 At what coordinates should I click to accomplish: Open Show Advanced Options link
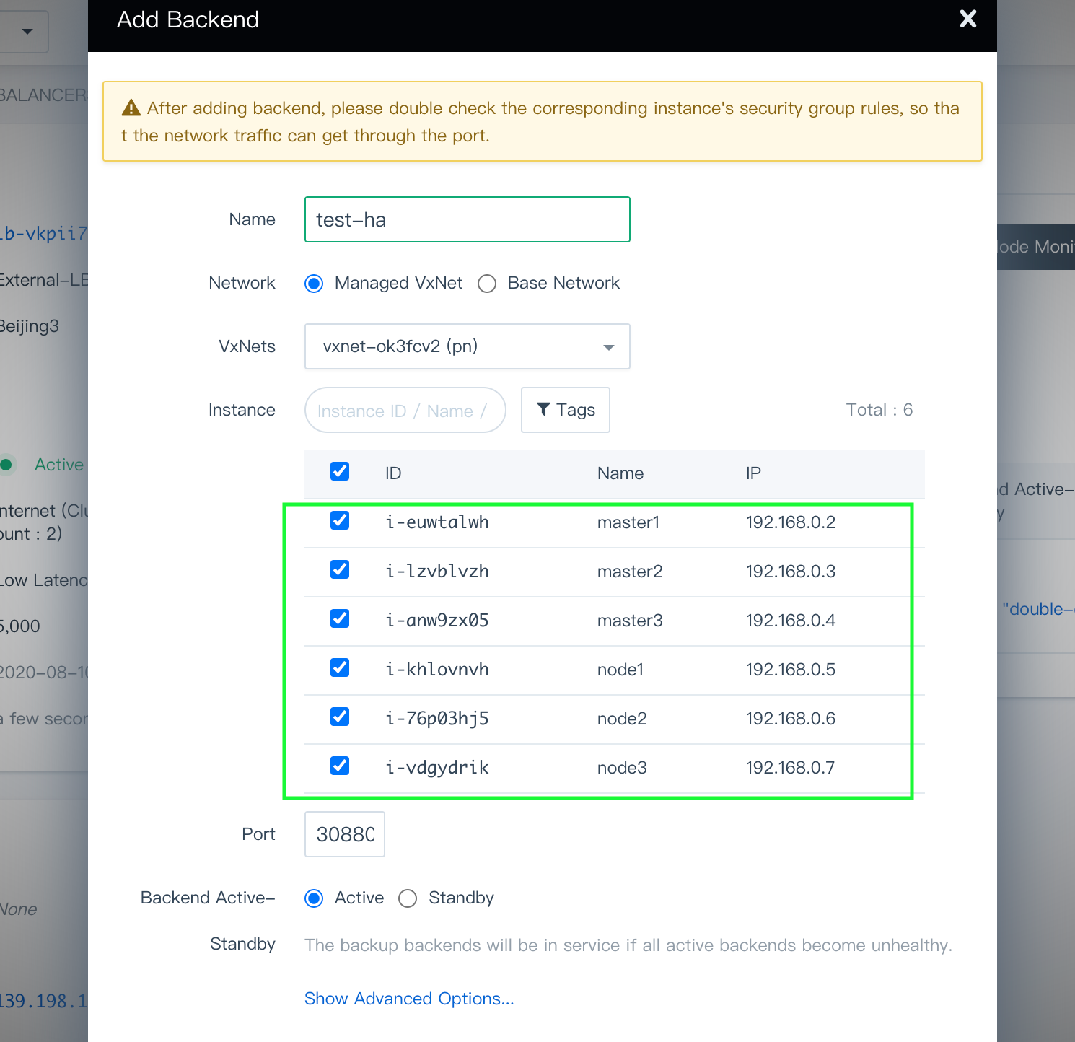(409, 999)
